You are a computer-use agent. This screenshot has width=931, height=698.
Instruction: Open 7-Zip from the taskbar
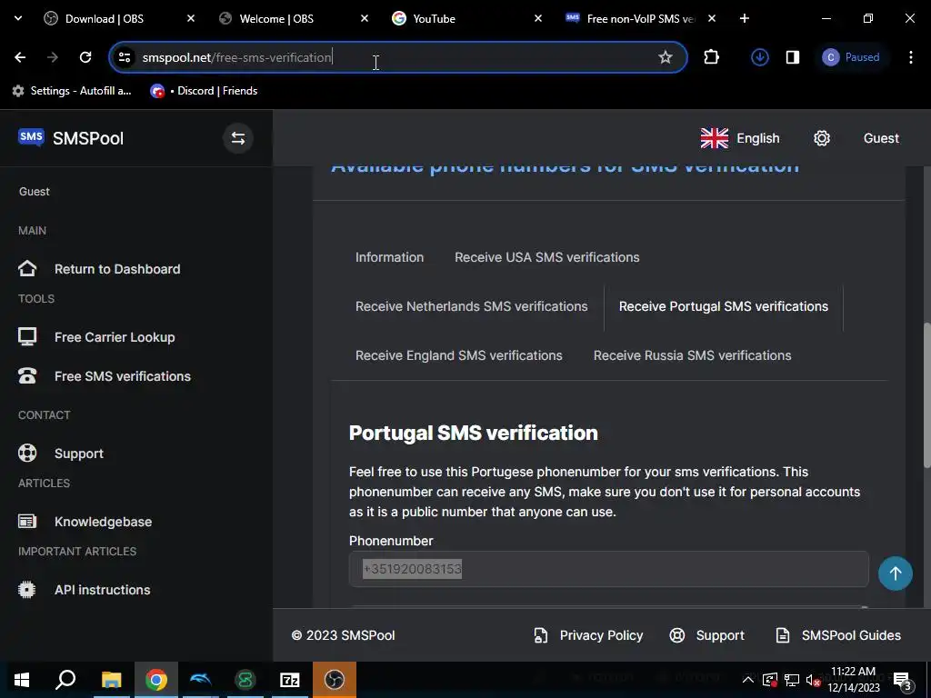[290, 680]
